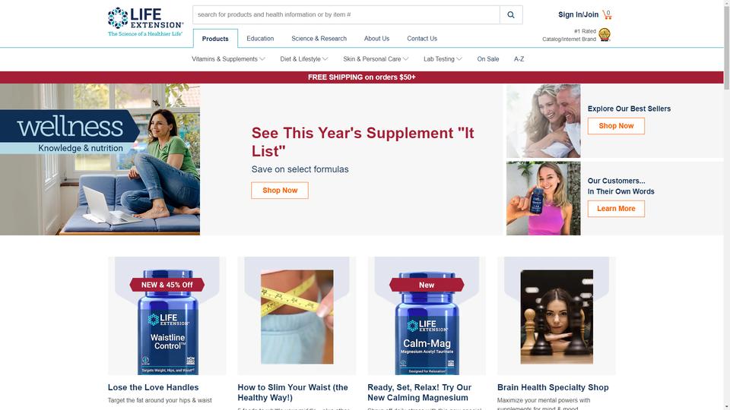
Task: Expand Vitamins & Supplements dropdown
Action: tap(228, 59)
